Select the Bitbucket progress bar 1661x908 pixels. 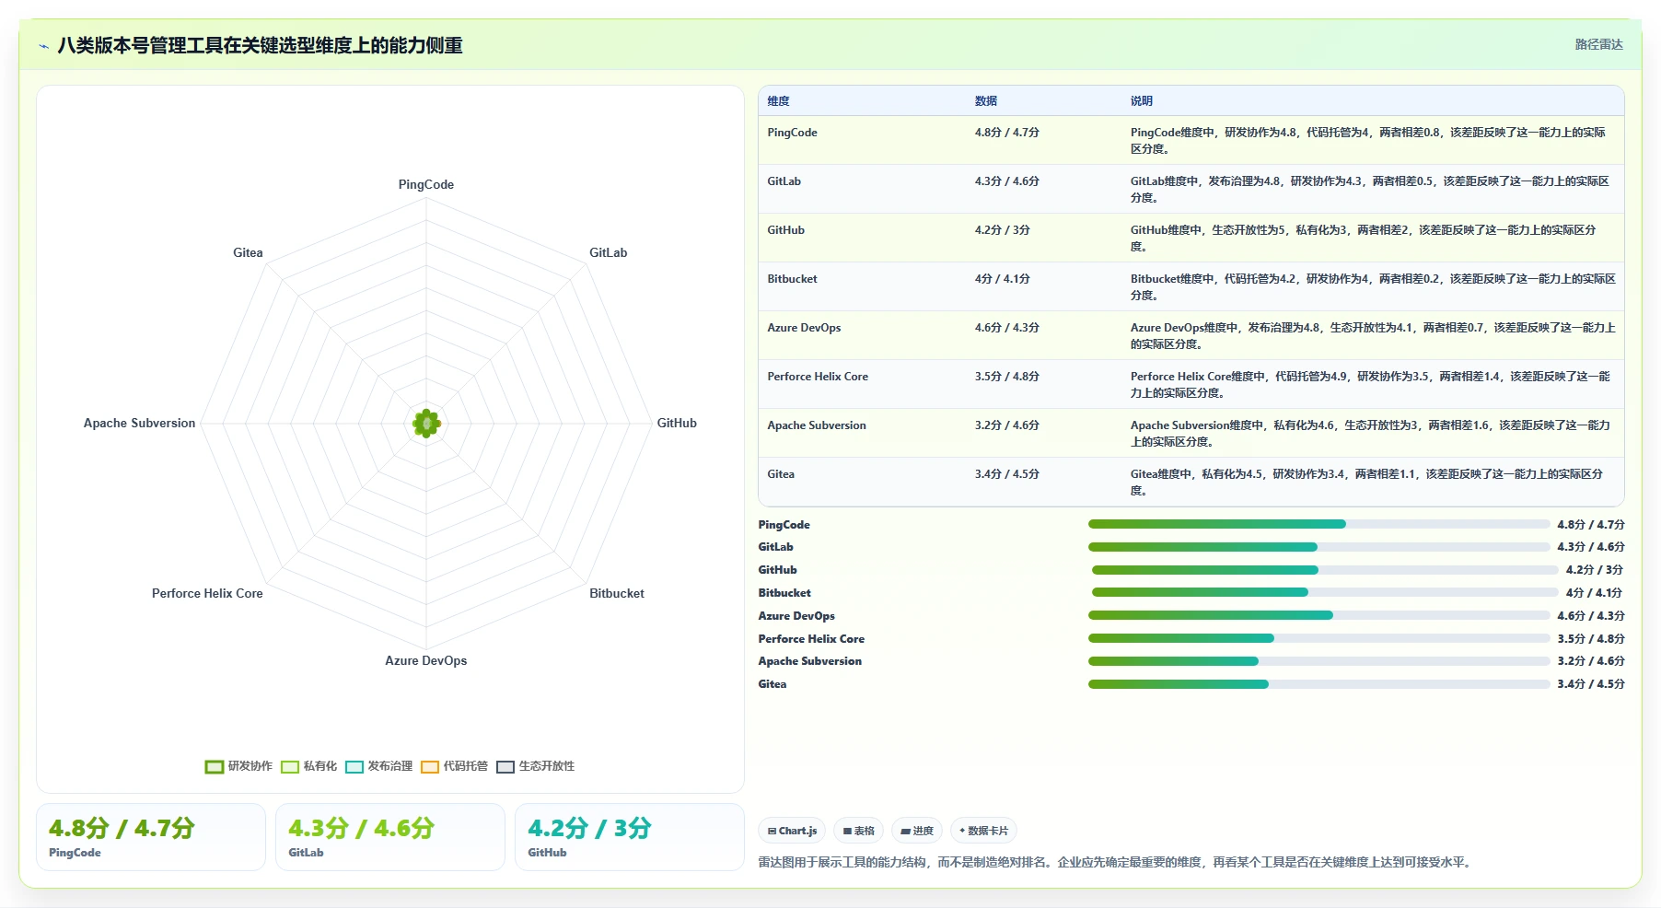(x=1324, y=593)
